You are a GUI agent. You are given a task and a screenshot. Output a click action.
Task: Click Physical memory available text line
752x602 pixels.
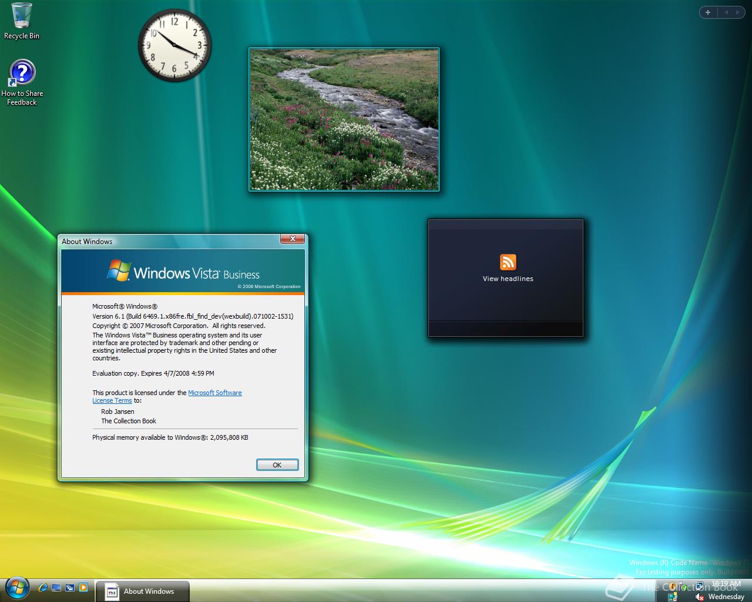(170, 437)
